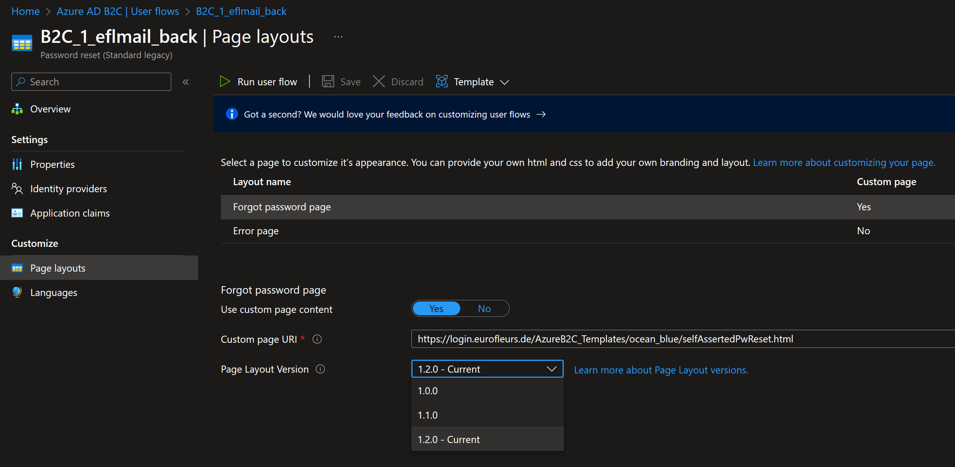Open Learn more about customizing your page link
955x467 pixels.
coord(844,162)
